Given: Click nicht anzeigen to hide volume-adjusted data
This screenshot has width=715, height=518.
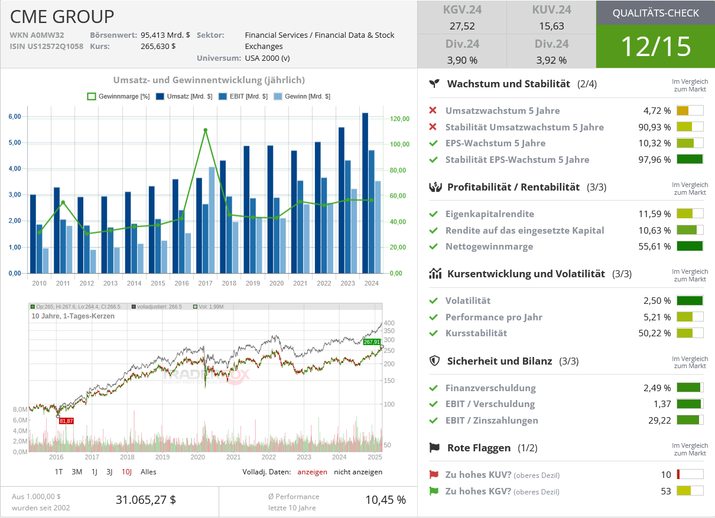Looking at the screenshot, I should click(358, 472).
